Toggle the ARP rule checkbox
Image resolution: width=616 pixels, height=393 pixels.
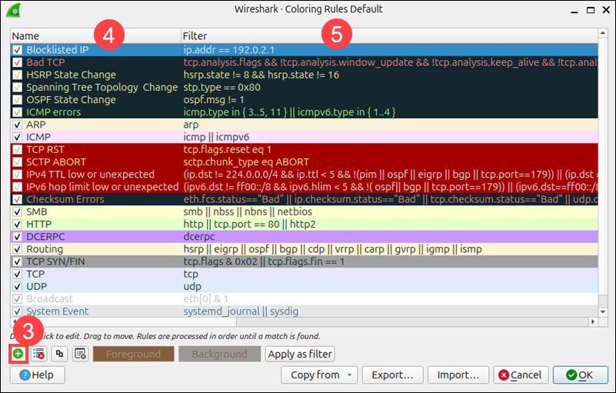coord(17,125)
